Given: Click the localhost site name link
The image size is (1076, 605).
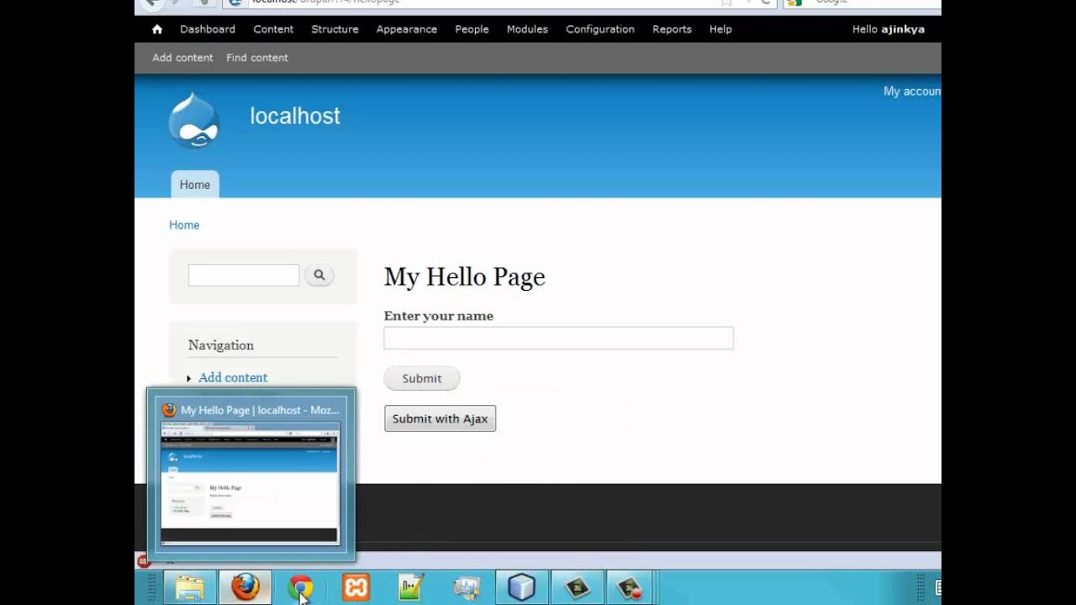Looking at the screenshot, I should pos(295,116).
